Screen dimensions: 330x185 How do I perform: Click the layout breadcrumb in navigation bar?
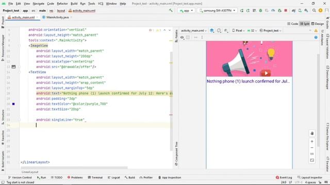coord(61,10)
